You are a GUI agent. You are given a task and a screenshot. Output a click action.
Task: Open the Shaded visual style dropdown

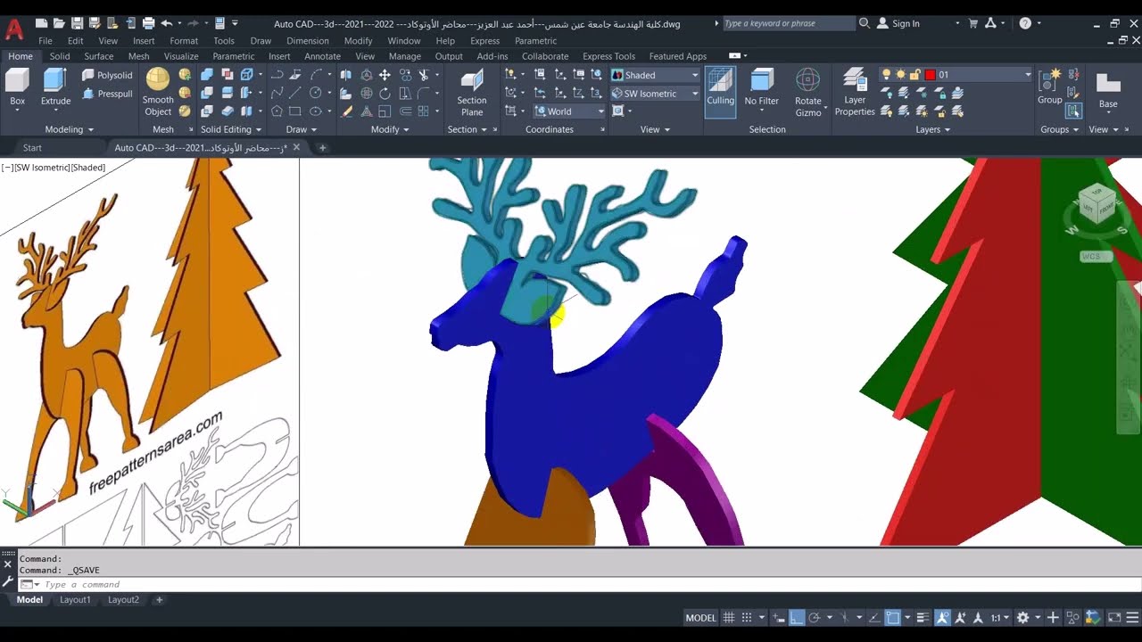point(656,76)
